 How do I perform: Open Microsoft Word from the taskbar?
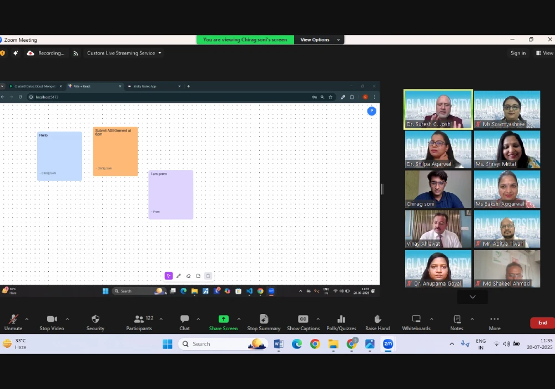point(278,344)
